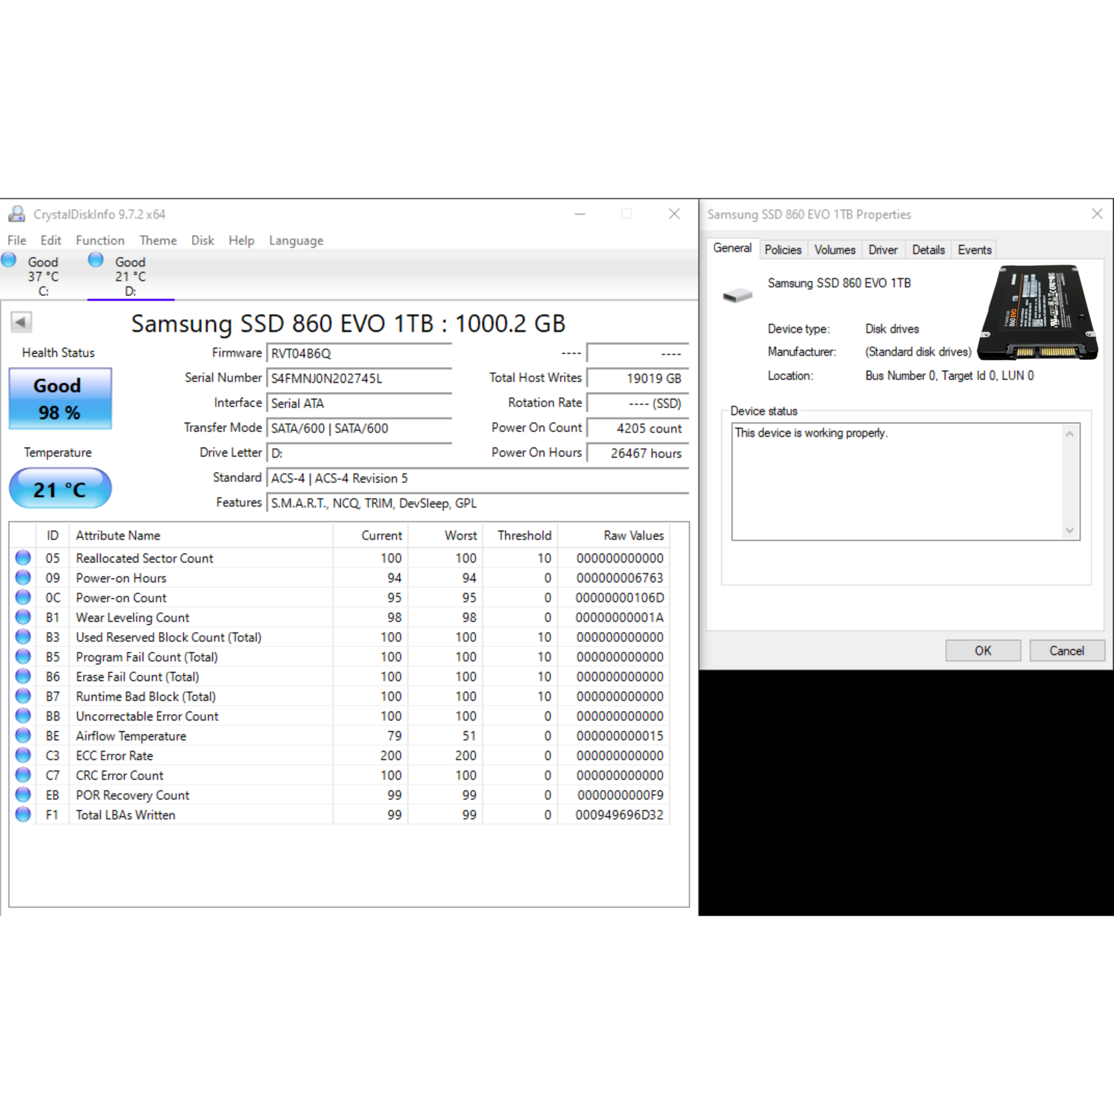Click the Threshold column header
This screenshot has height=1114, width=1114.
click(520, 535)
